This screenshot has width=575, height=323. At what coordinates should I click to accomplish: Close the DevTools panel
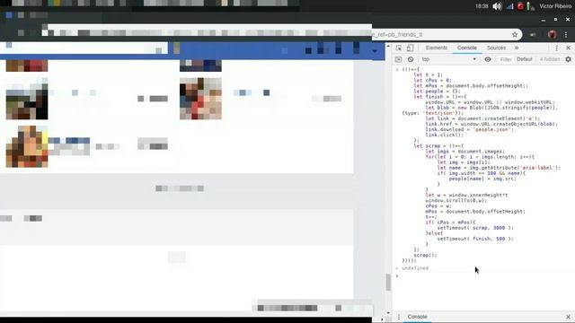click(568, 48)
